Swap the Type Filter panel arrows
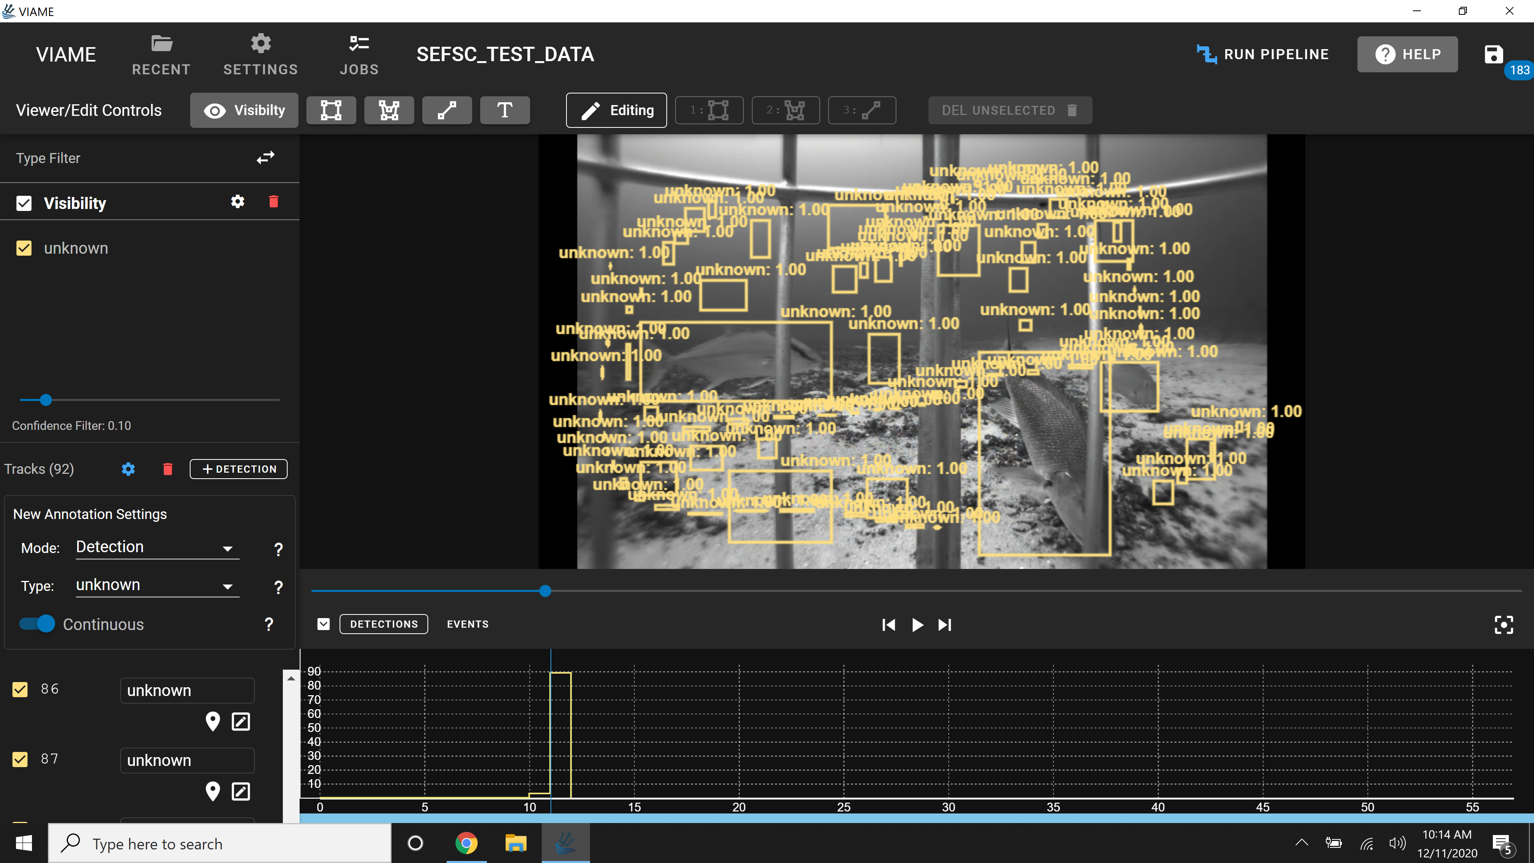 266,158
